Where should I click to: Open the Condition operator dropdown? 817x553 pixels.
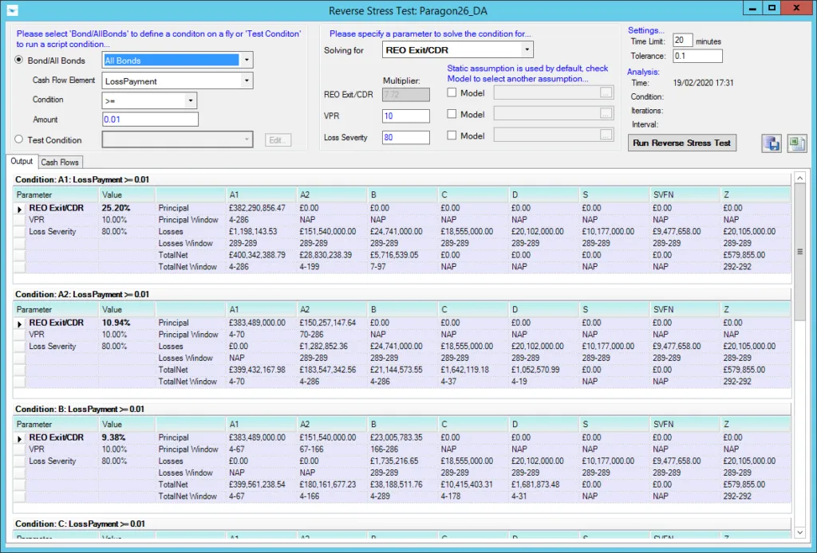tap(189, 100)
